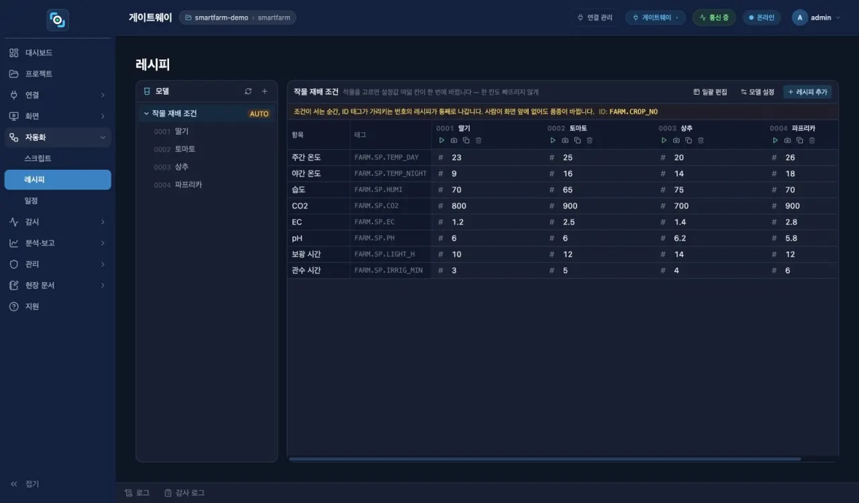
Task: Open the admin user dropdown
Action: click(816, 17)
